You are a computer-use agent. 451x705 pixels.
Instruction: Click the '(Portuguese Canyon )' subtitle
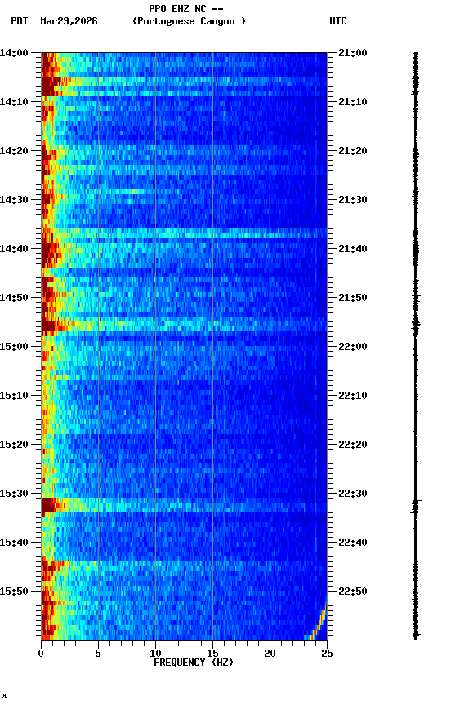(189, 21)
